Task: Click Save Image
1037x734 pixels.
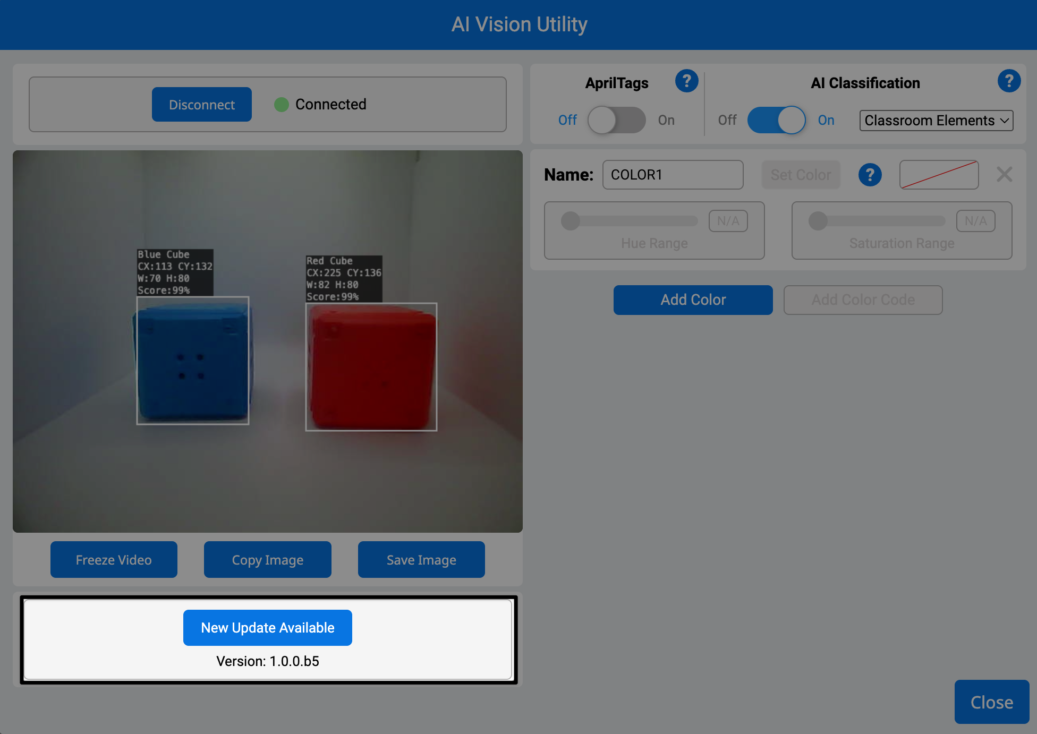Action: (x=421, y=559)
